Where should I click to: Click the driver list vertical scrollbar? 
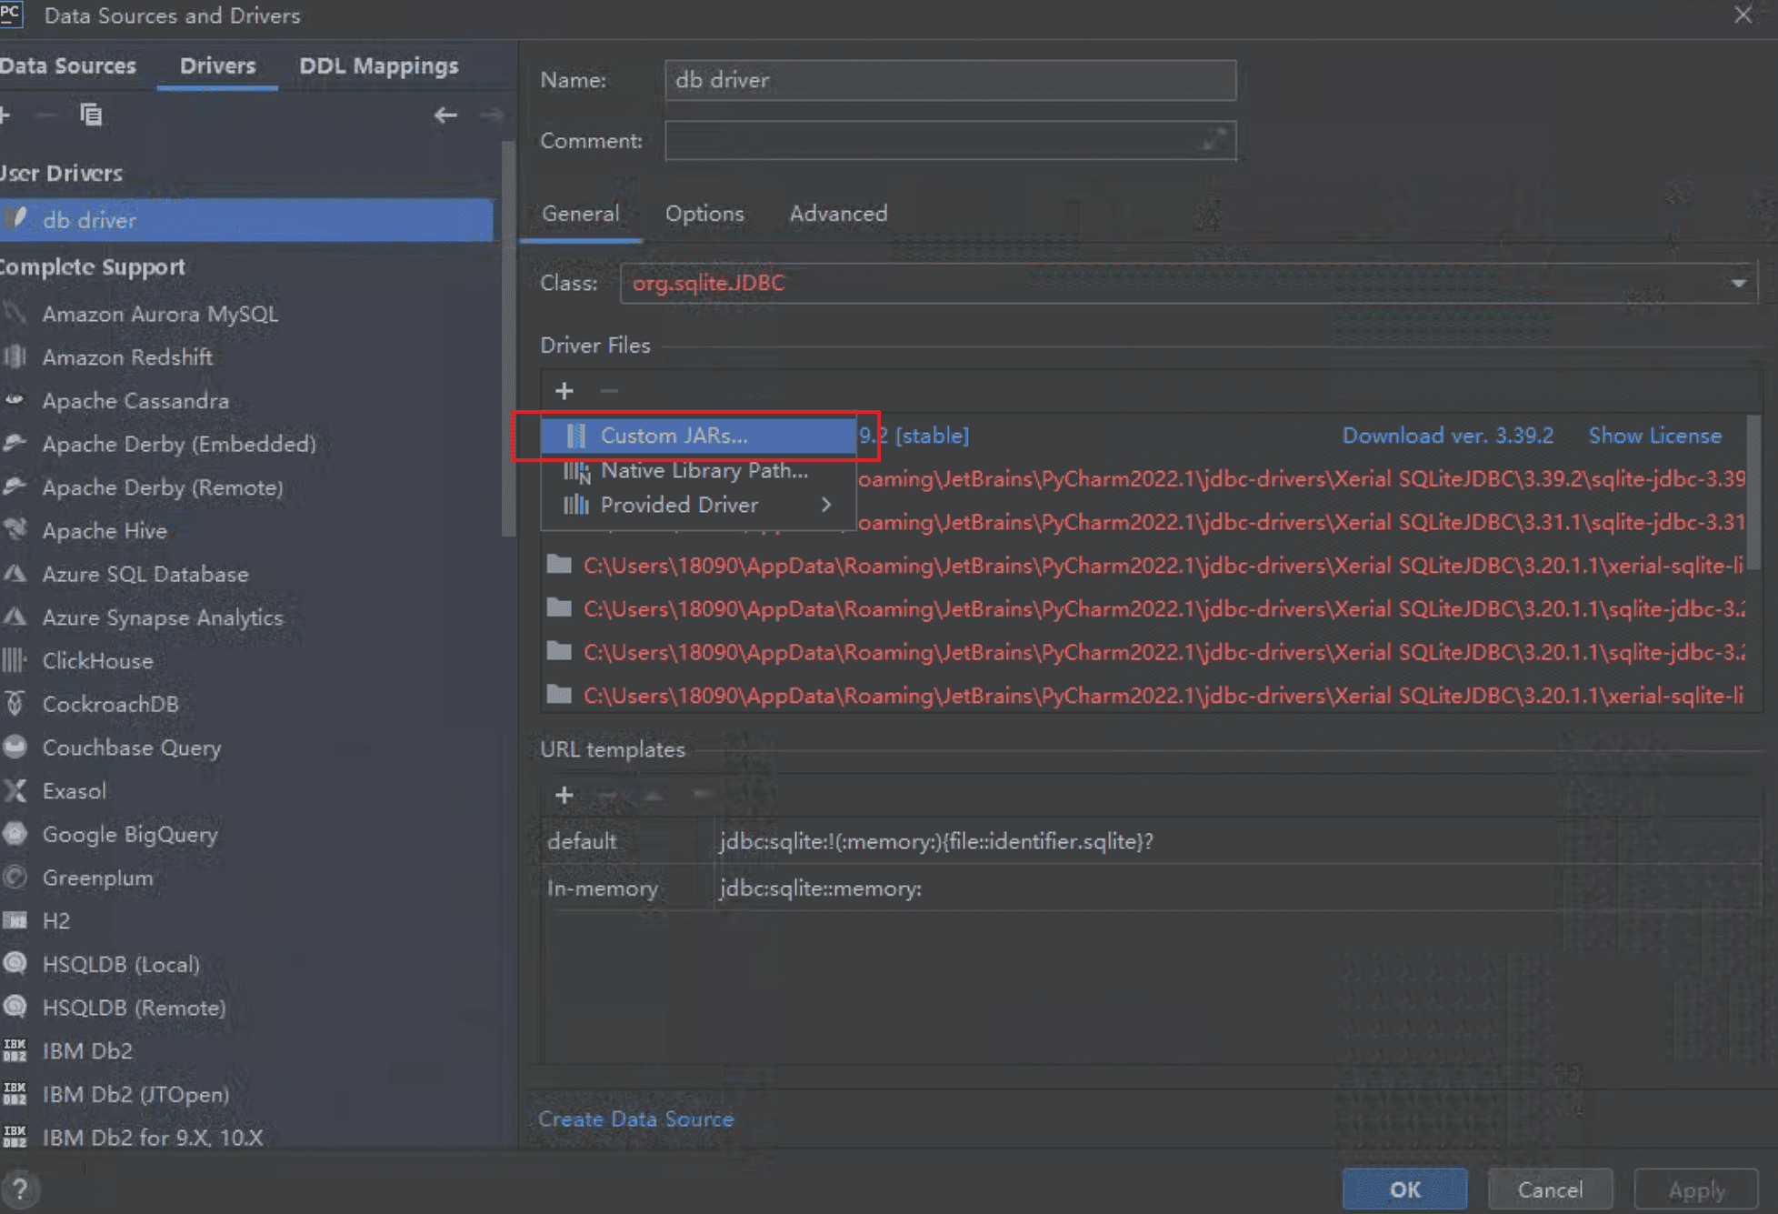tap(509, 336)
